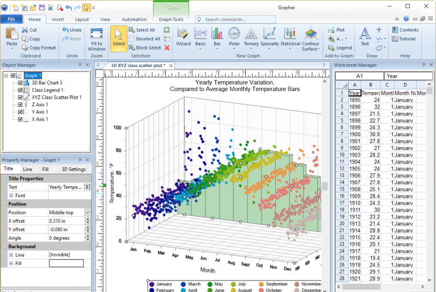Open the Graph Tools tab
436x292 pixels.
click(171, 20)
